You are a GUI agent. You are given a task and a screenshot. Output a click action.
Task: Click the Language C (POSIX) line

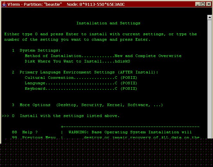click(81, 83)
